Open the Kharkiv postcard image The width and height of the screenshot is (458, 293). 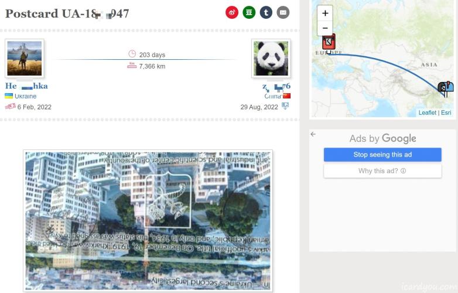point(148,221)
